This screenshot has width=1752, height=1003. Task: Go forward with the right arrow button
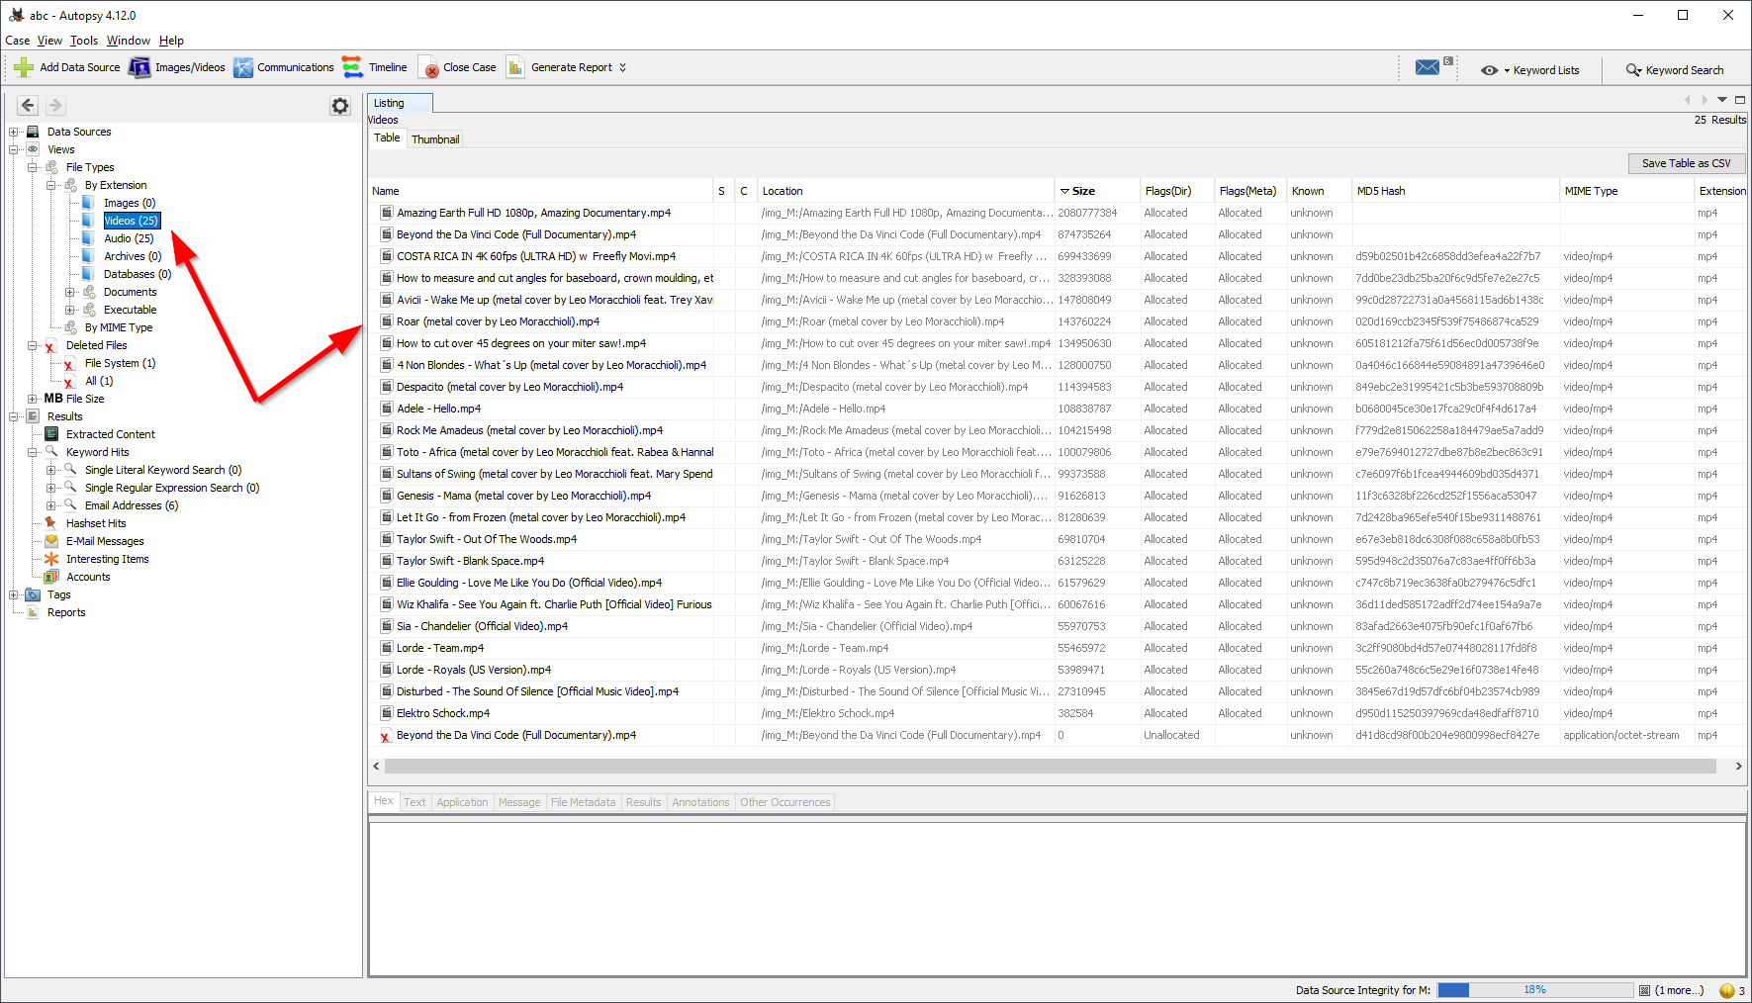tap(55, 105)
